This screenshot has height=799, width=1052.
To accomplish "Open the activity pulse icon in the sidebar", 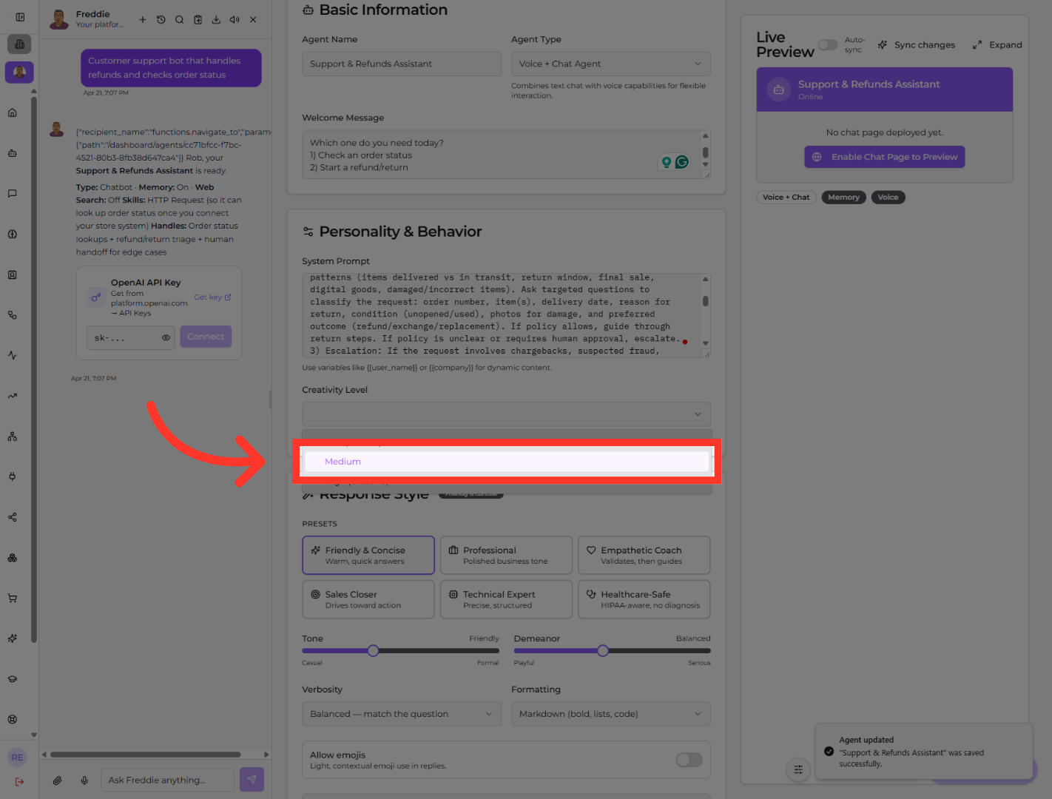I will point(13,355).
